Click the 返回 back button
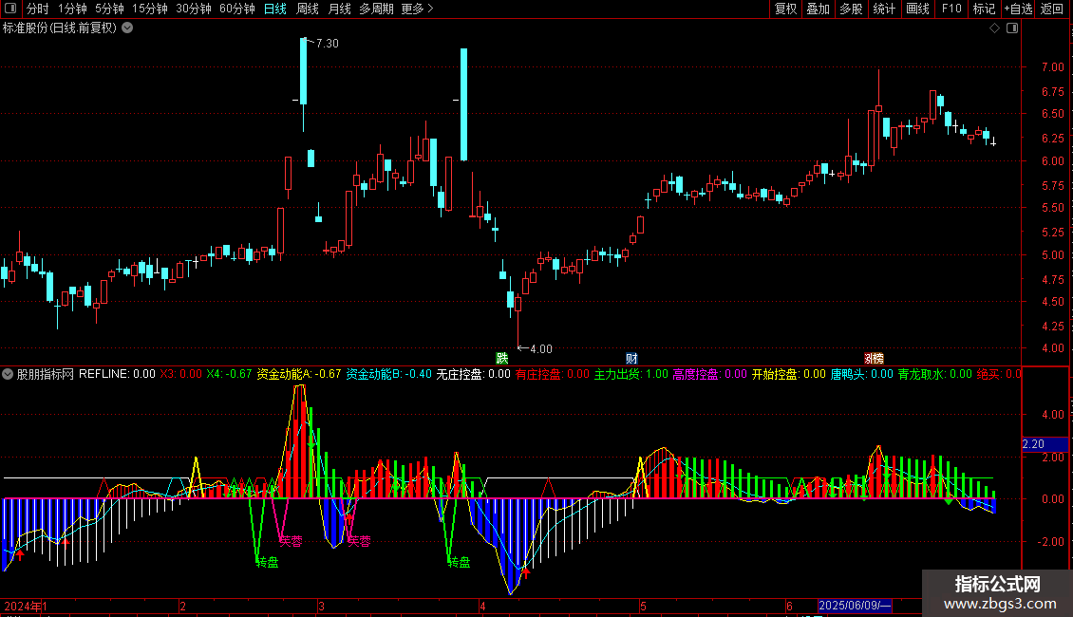The image size is (1073, 617). [x=1052, y=9]
